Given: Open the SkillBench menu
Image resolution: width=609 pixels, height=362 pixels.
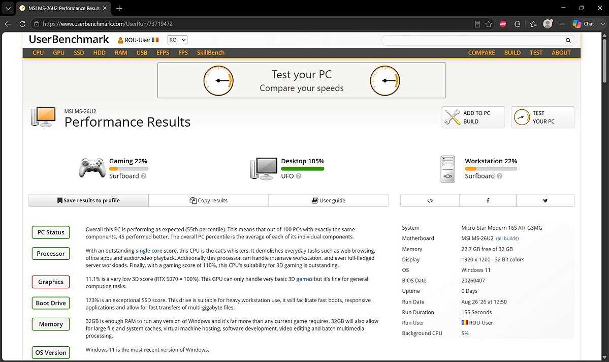Looking at the screenshot, I should [x=210, y=53].
